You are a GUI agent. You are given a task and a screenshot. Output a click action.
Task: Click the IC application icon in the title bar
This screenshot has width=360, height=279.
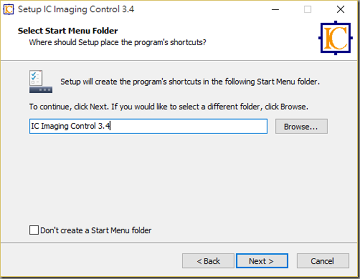(9, 9)
